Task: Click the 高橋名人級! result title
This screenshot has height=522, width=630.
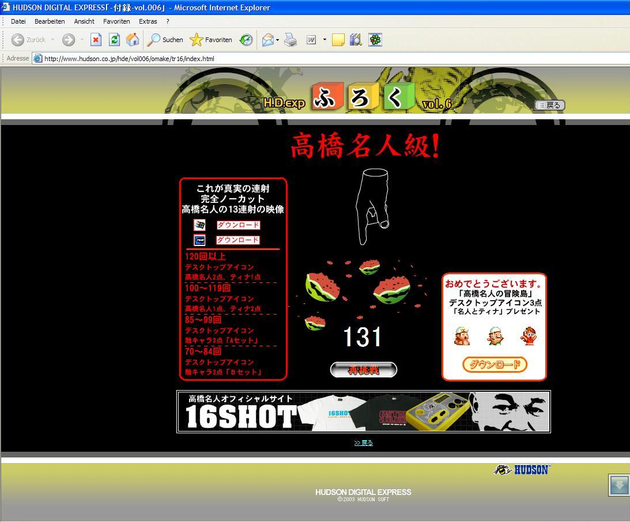Action: tap(365, 145)
